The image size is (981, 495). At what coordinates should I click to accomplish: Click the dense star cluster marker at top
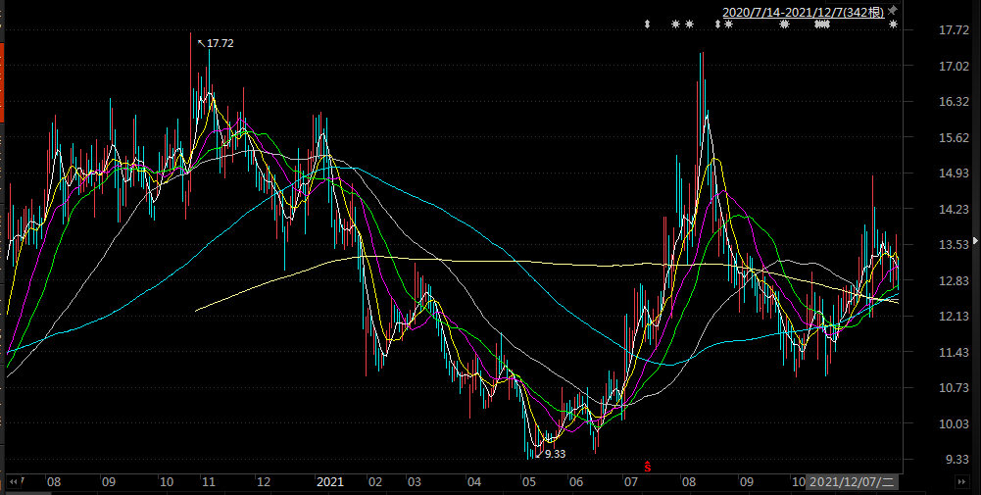pyautogui.click(x=822, y=24)
